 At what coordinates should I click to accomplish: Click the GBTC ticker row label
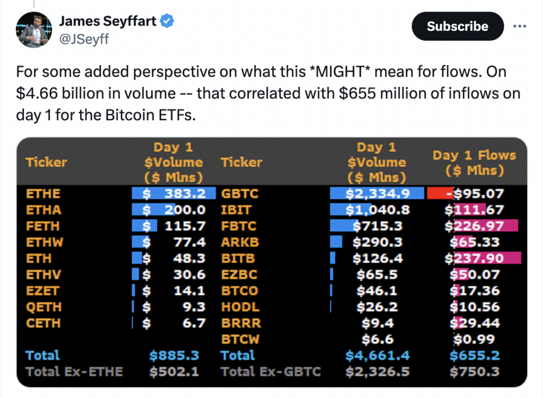[x=240, y=193]
